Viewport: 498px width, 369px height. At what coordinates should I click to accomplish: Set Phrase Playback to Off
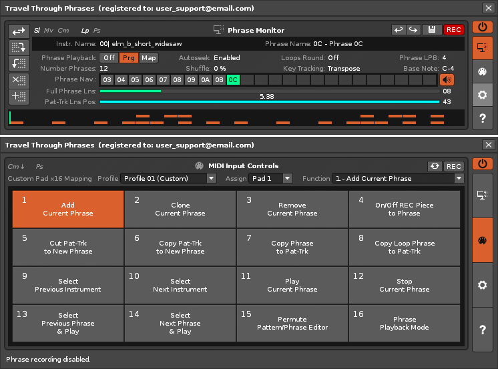(x=109, y=58)
